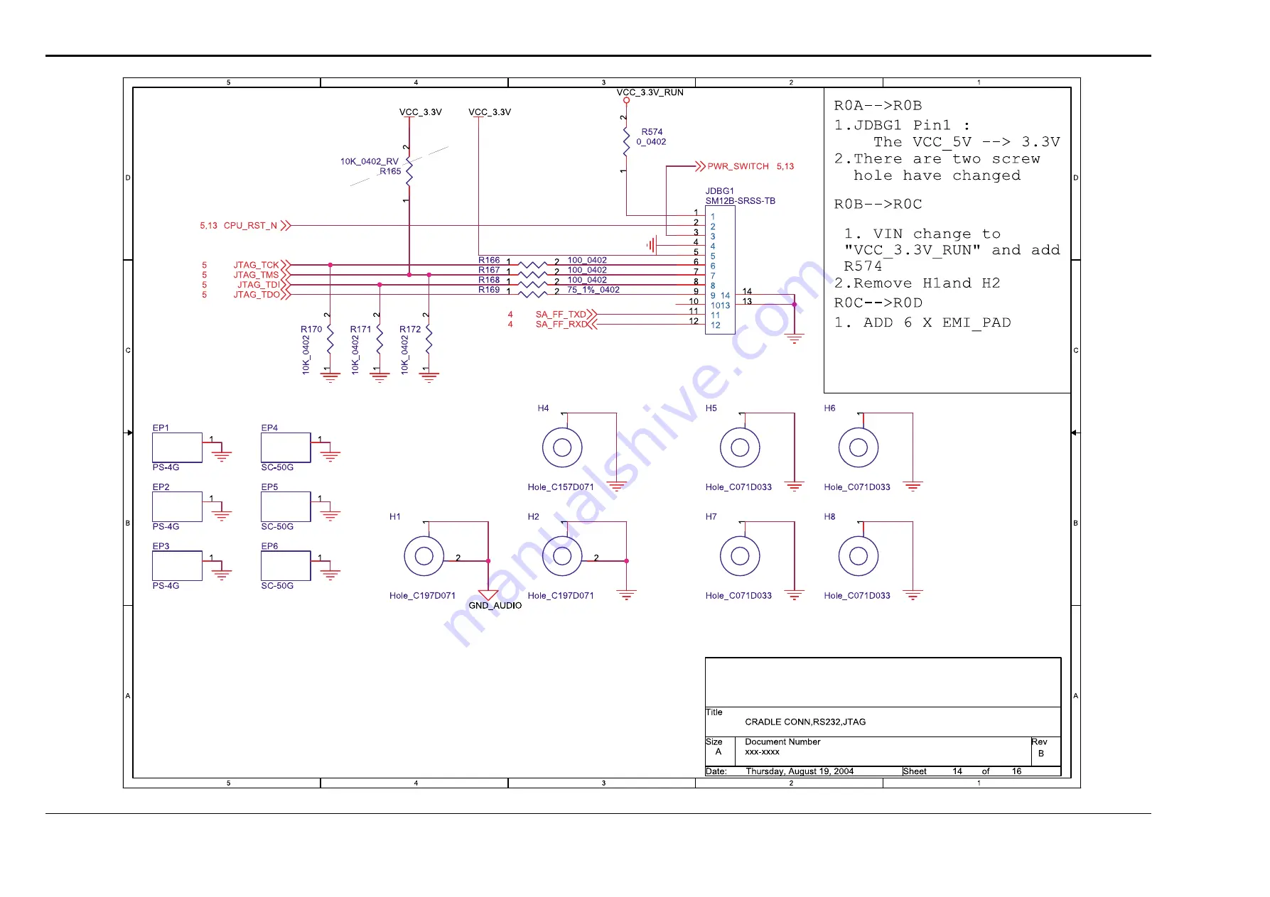Select the EP2 pad box

pyautogui.click(x=177, y=506)
